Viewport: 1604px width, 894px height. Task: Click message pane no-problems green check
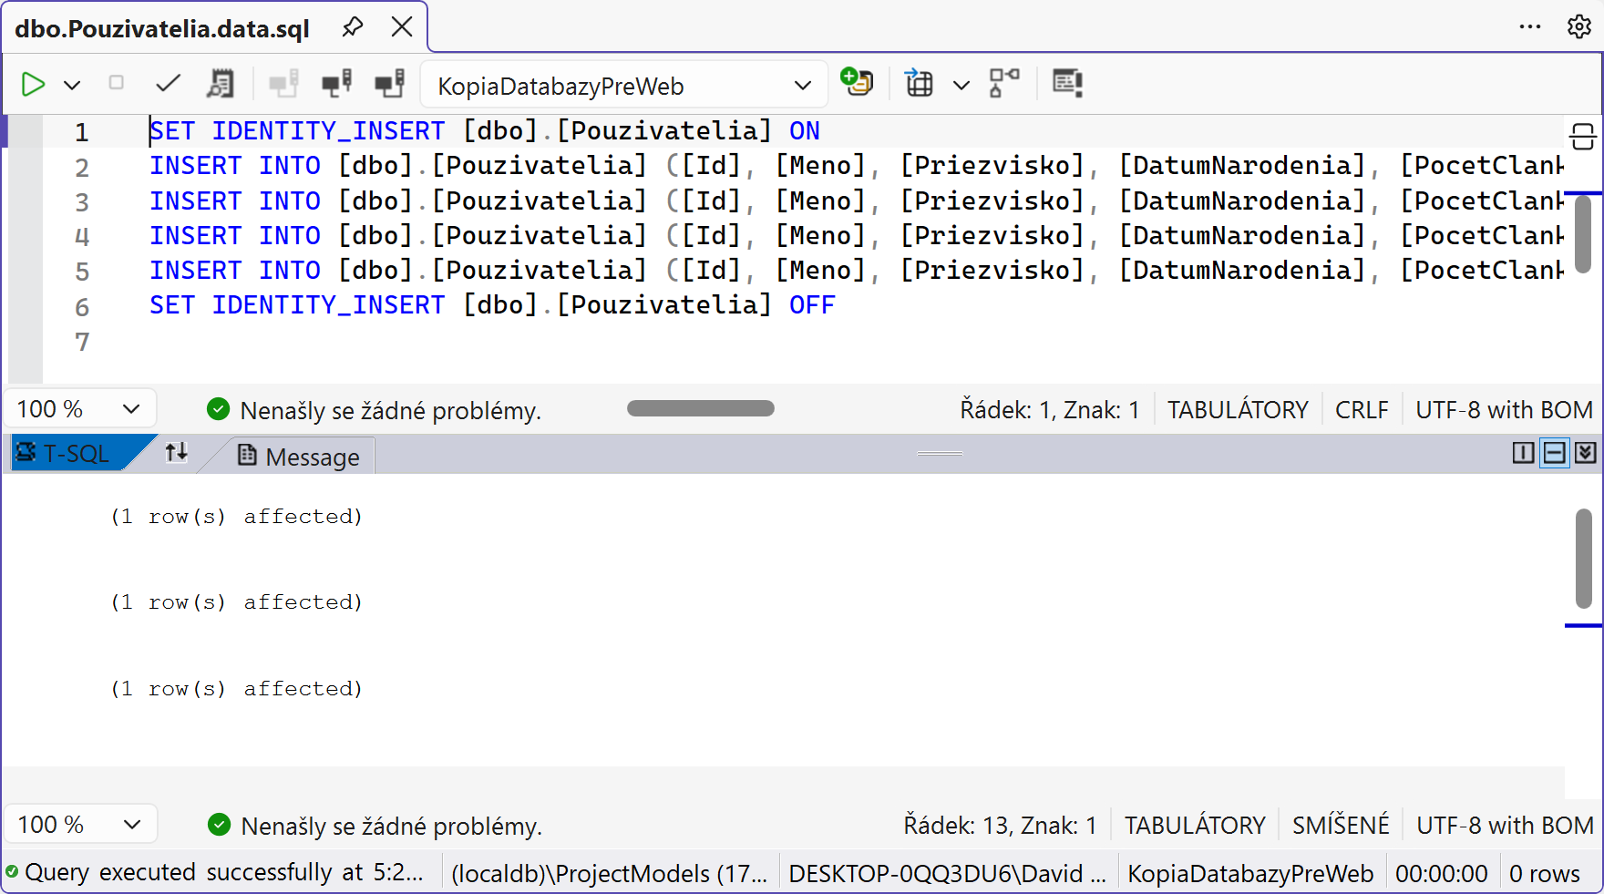coord(219,825)
